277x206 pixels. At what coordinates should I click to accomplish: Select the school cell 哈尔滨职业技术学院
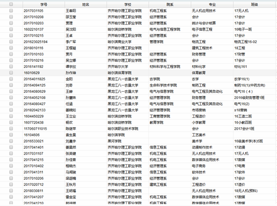tap(123, 129)
